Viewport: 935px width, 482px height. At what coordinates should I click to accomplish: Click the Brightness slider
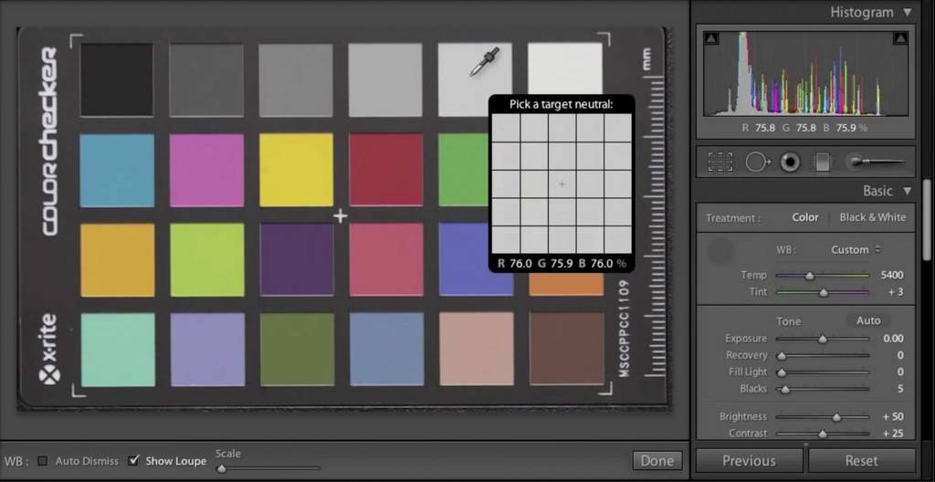pyautogui.click(x=823, y=417)
